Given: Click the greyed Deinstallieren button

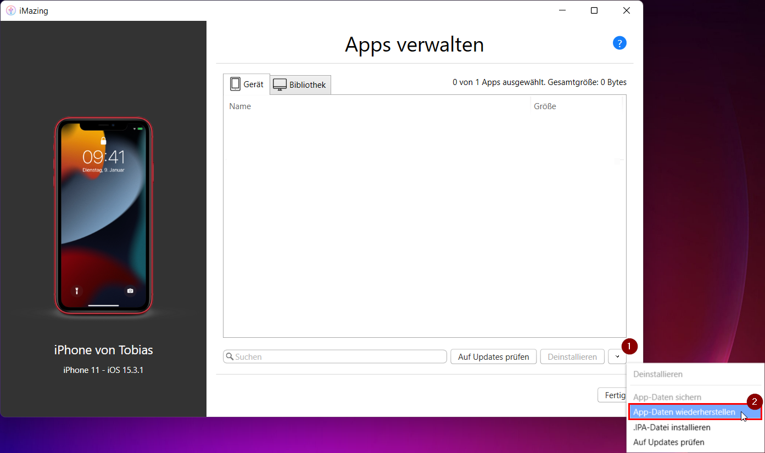Looking at the screenshot, I should pos(572,356).
